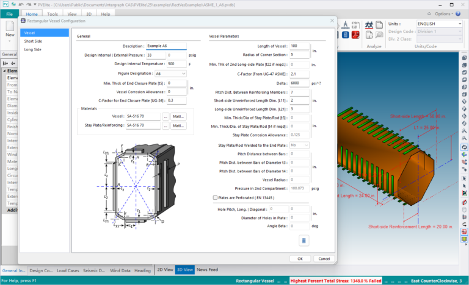
Task: Click 'Rectangular Vessel' in status bar
Action: pyautogui.click(x=255, y=281)
